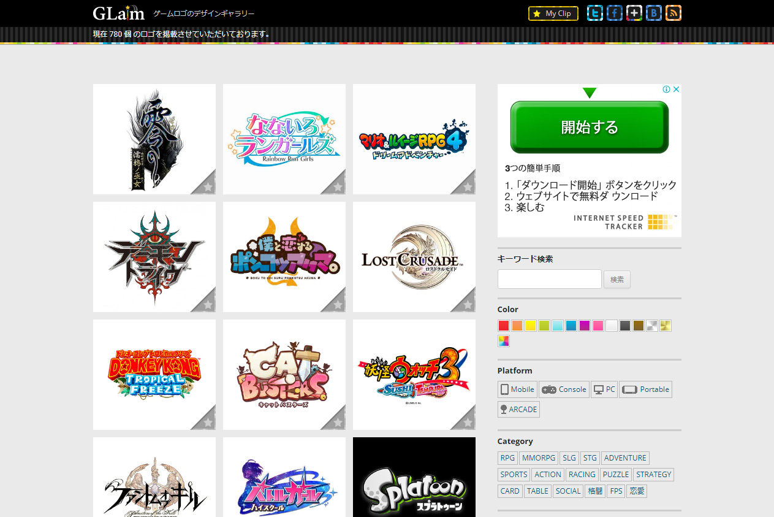Clip the 零 濡鴉ノ巫女 logo with star

click(207, 186)
